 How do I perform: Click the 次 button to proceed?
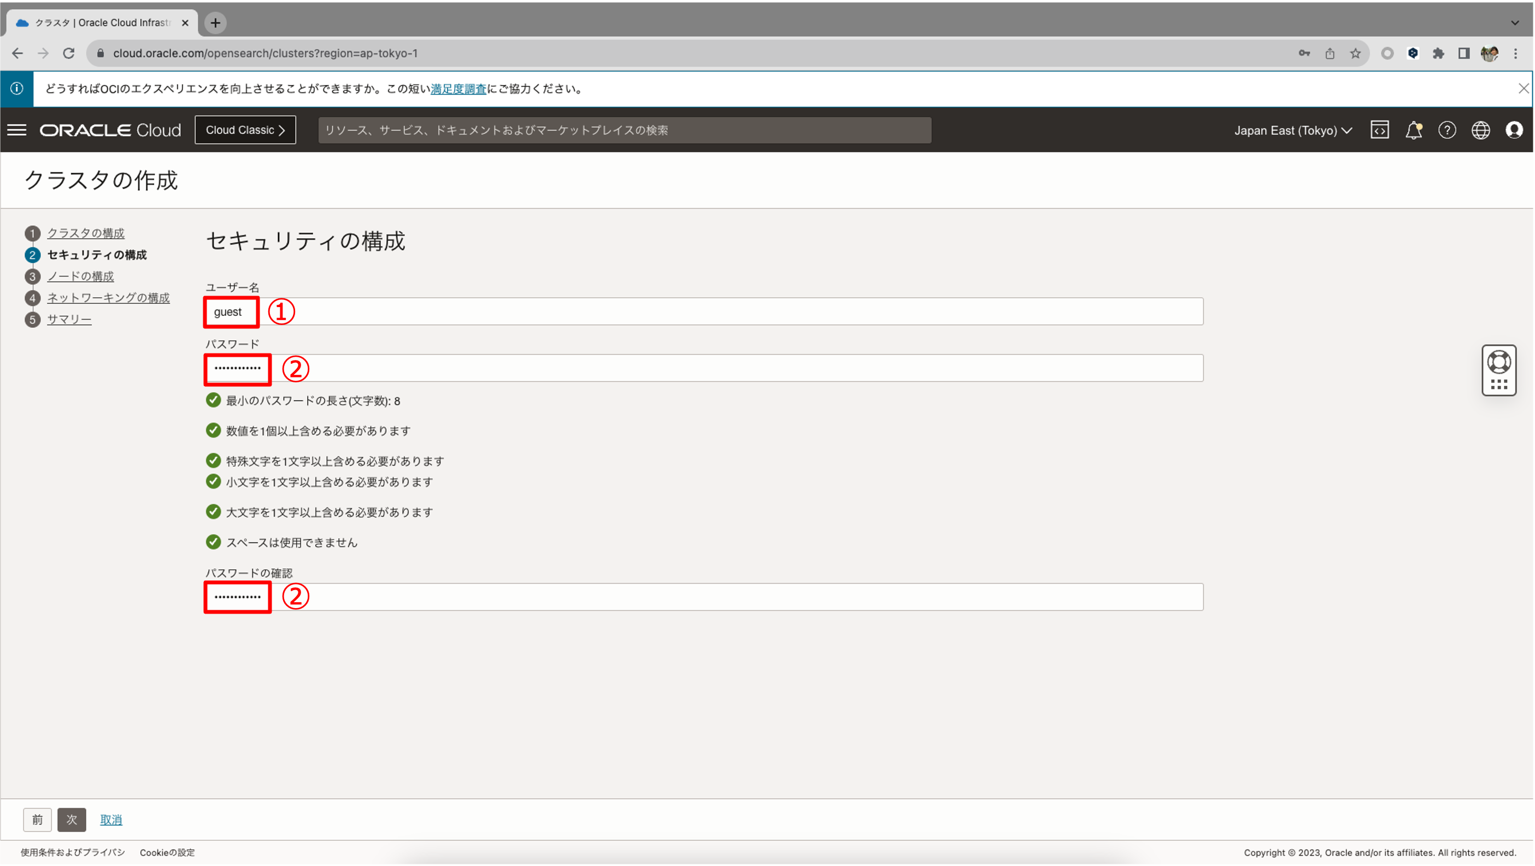point(72,820)
